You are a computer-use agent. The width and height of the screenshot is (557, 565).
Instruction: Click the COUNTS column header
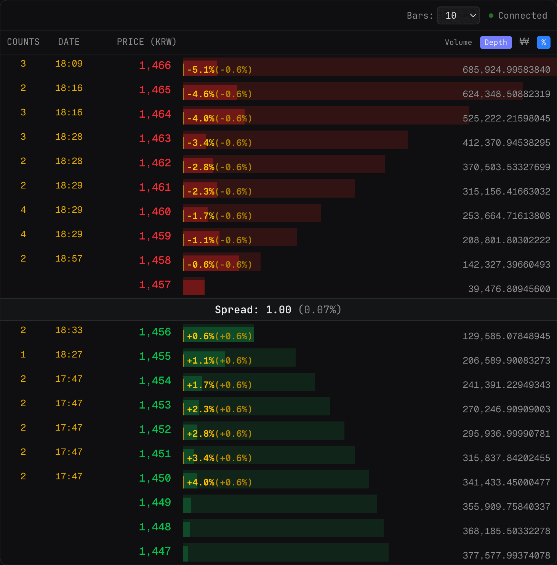click(23, 42)
